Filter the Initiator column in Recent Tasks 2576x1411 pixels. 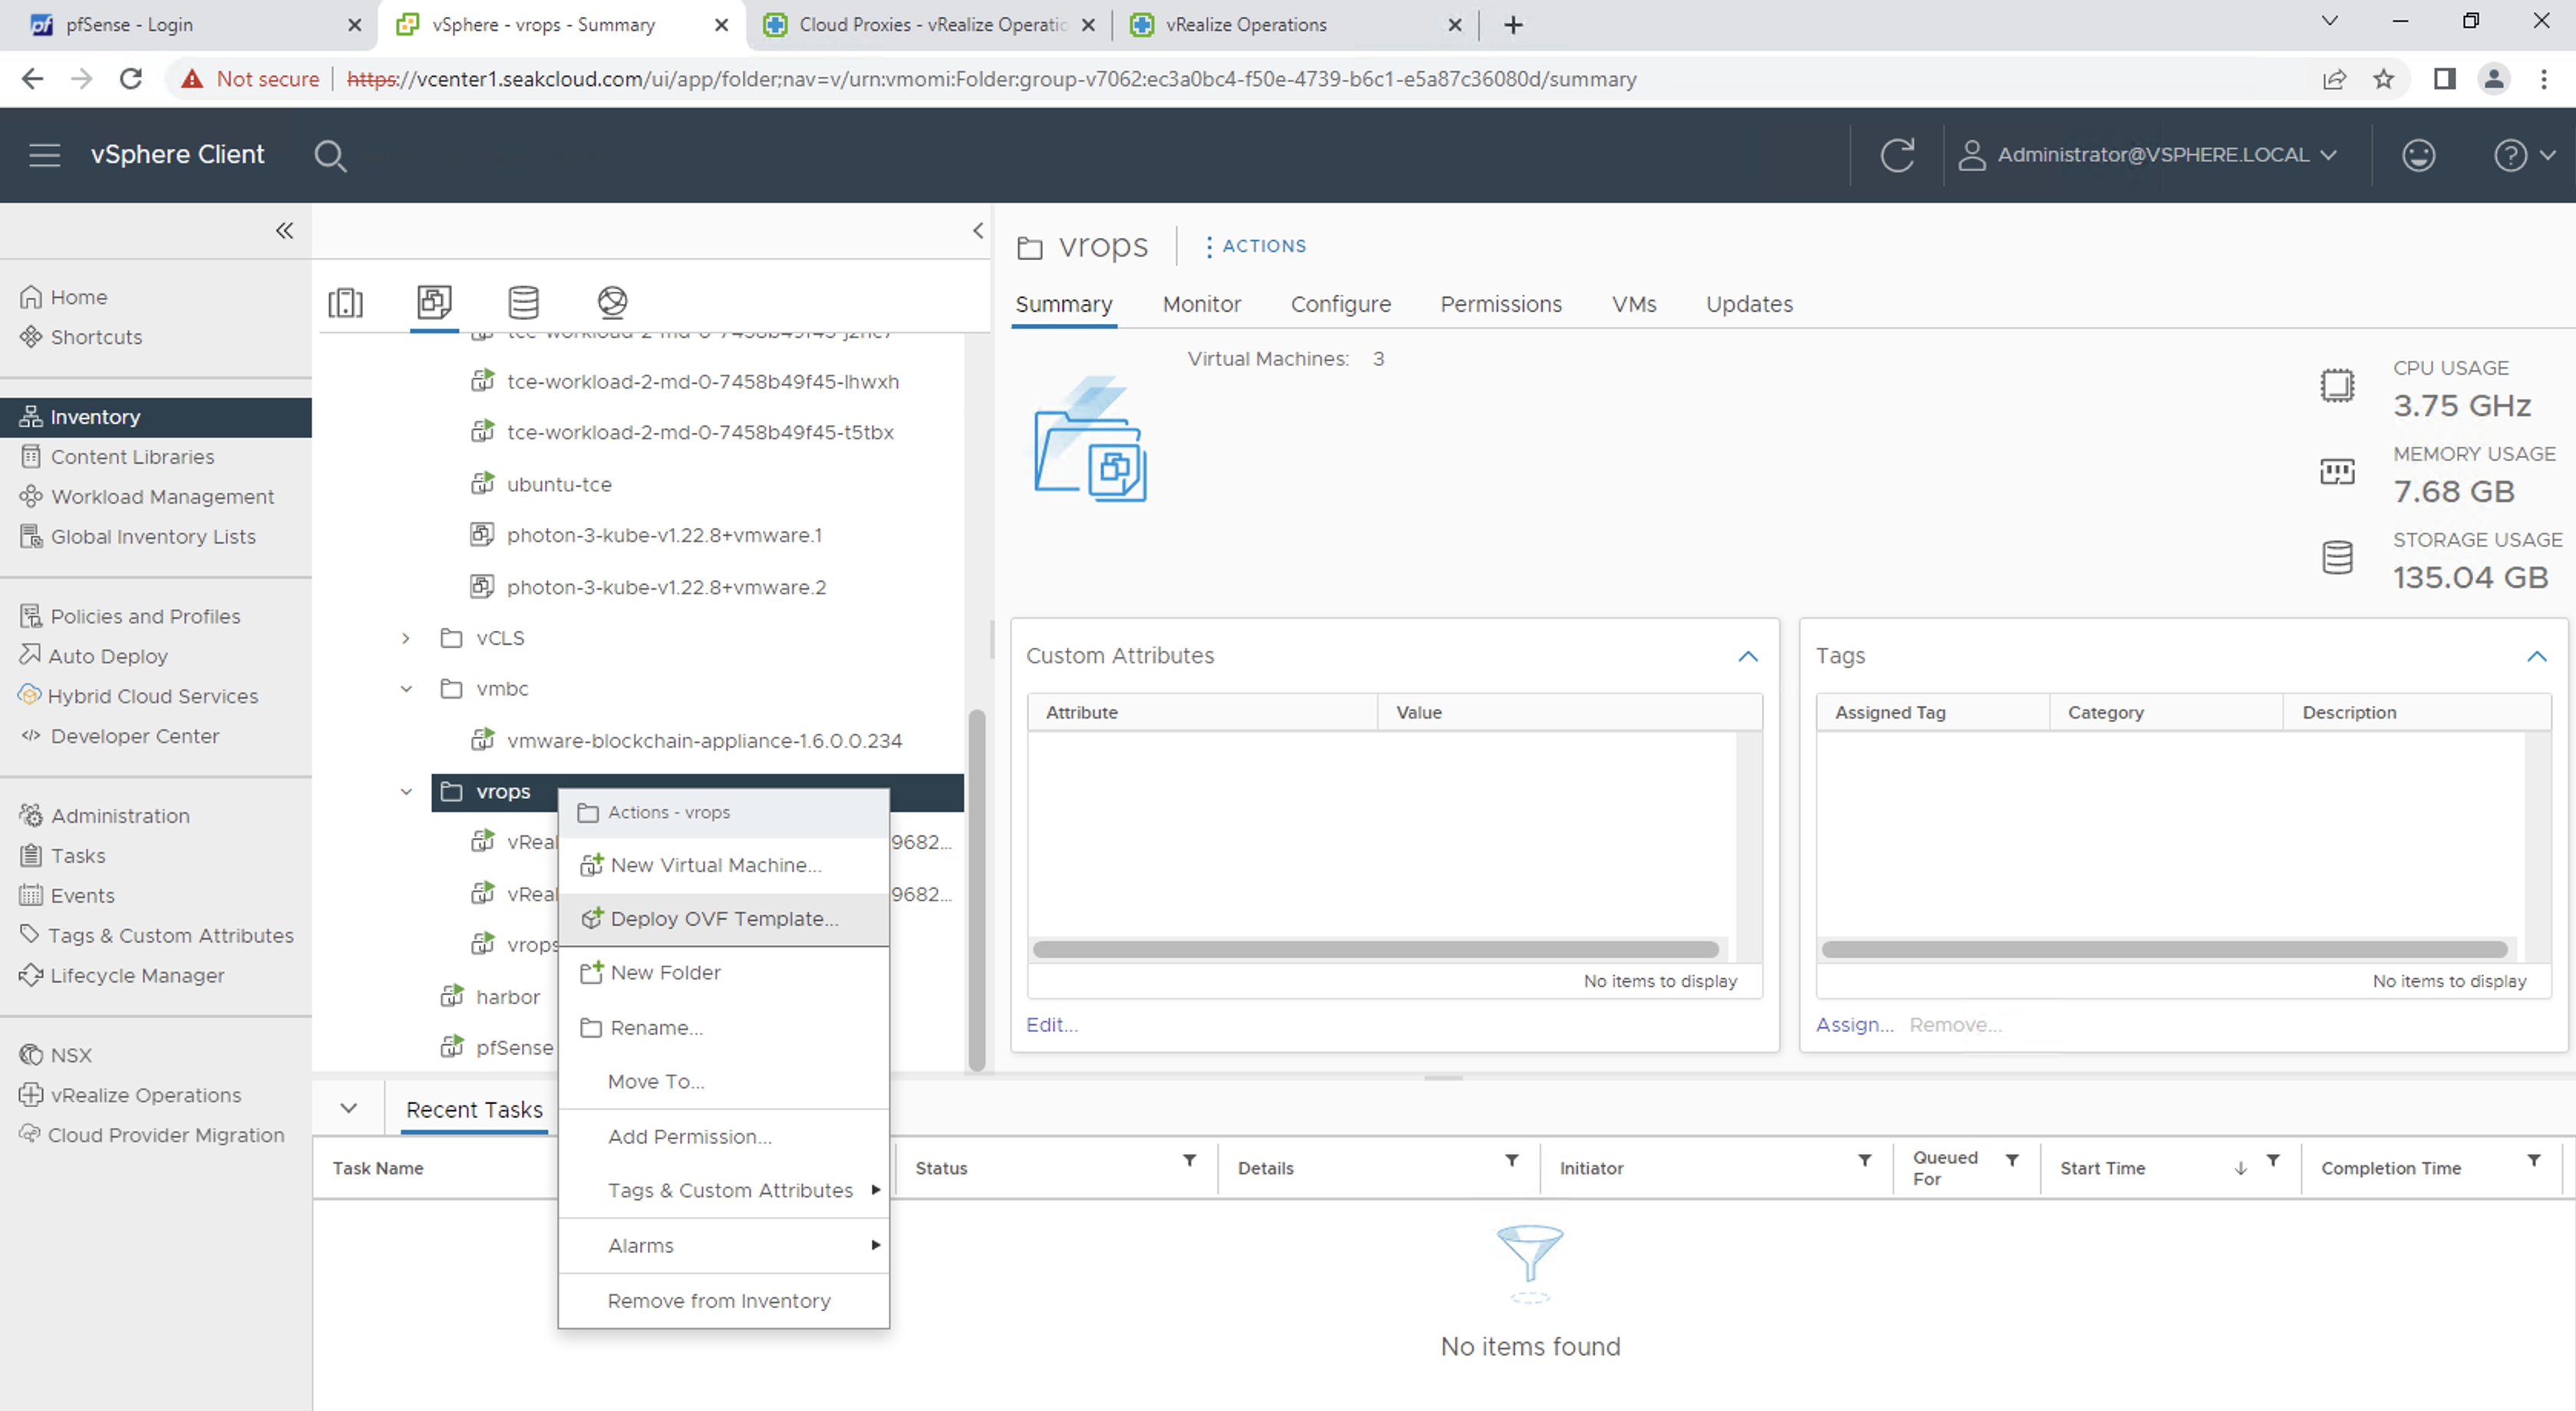pos(1864,1160)
